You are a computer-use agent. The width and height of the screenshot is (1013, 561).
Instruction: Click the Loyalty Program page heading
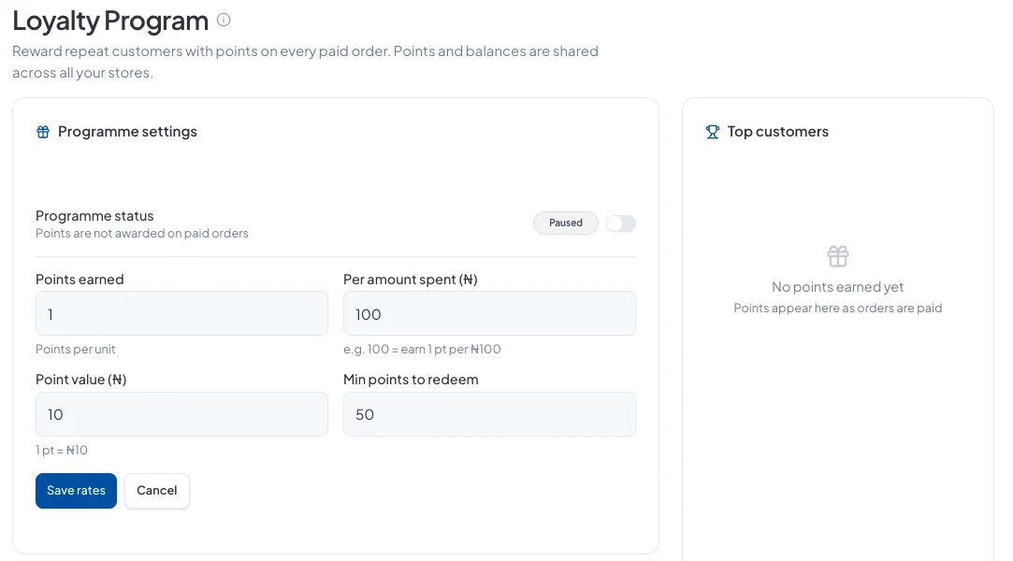pyautogui.click(x=110, y=21)
